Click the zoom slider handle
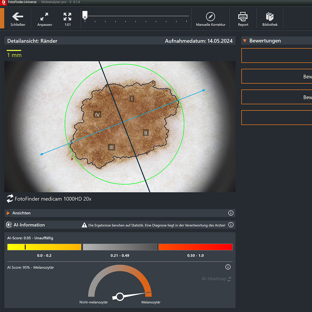The width and height of the screenshot is (312, 312). tap(85, 15)
